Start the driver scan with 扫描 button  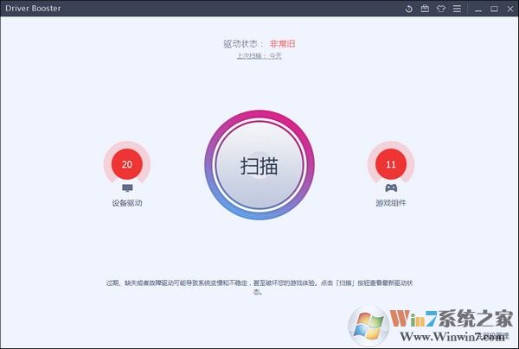tap(259, 165)
